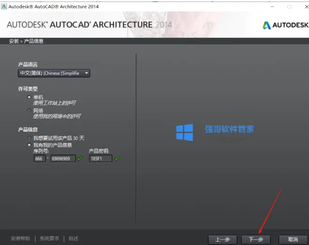
Task: Click the 产品信息 breadcrumb text
Action: 34,41
